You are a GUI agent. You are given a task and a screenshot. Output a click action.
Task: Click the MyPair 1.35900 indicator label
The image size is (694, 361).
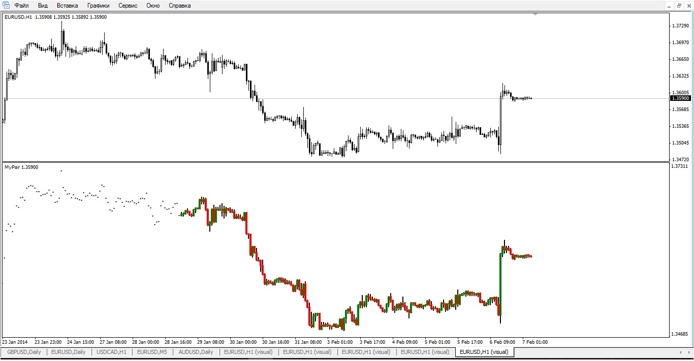[x=21, y=167]
